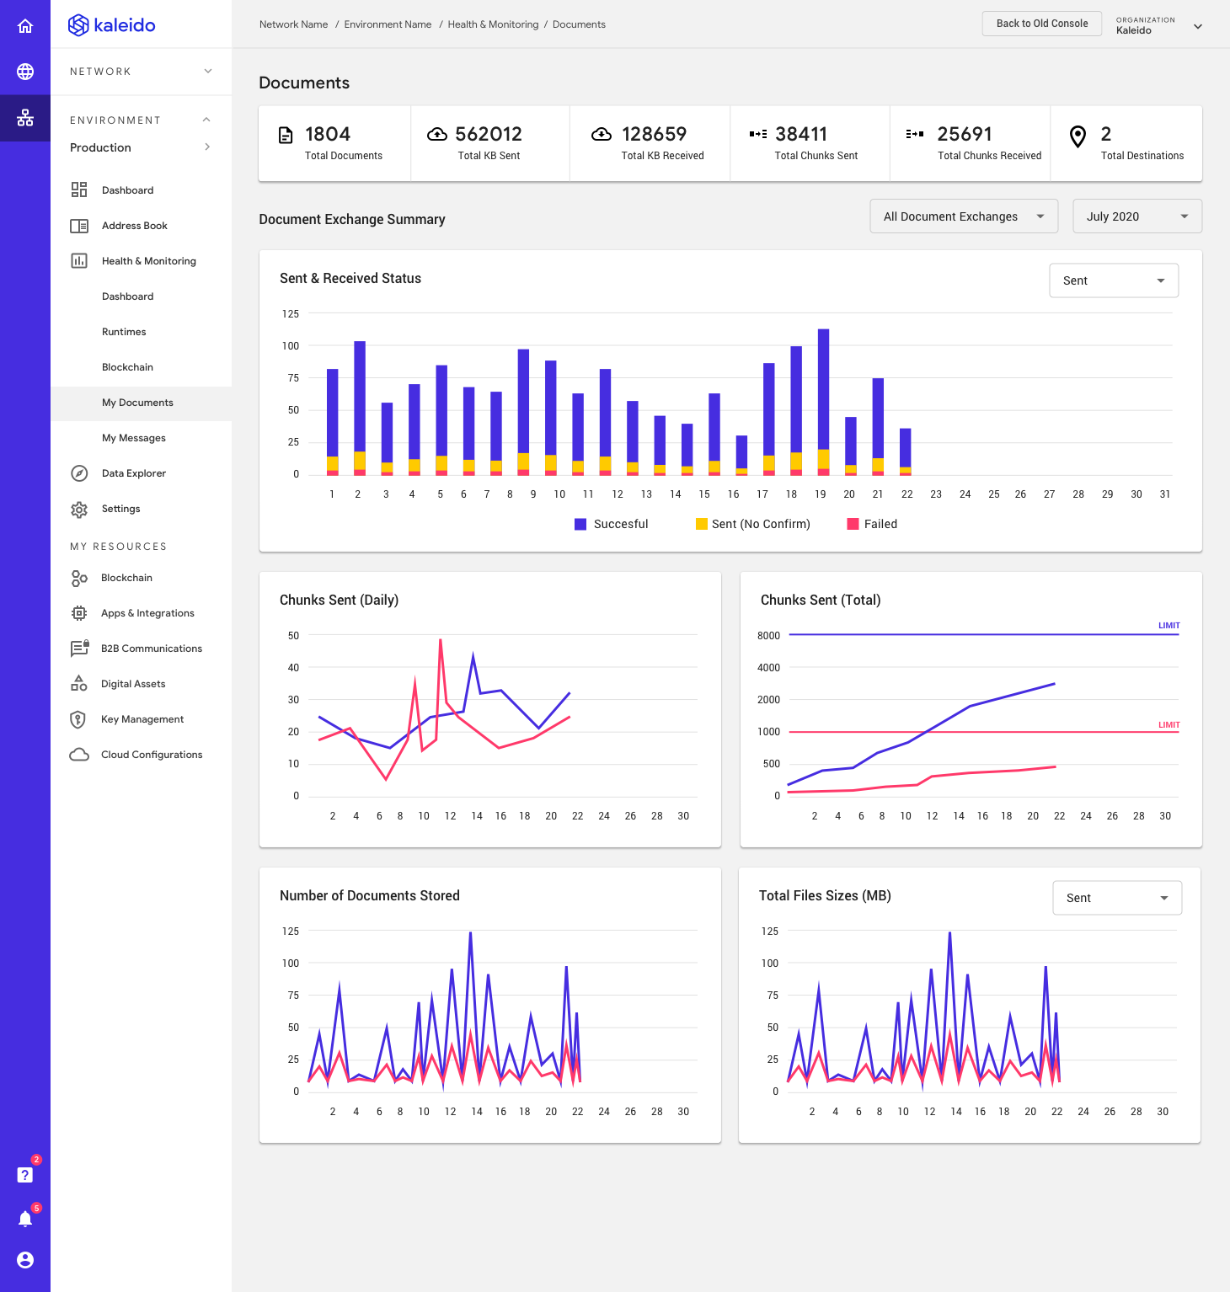Click the Apps & Integrations chip icon
The image size is (1230, 1292).
pyautogui.click(x=79, y=613)
